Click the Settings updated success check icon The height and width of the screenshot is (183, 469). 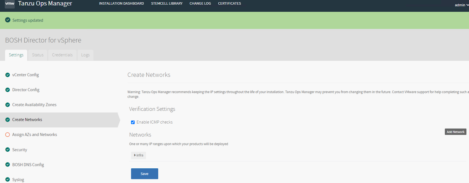tap(8, 20)
